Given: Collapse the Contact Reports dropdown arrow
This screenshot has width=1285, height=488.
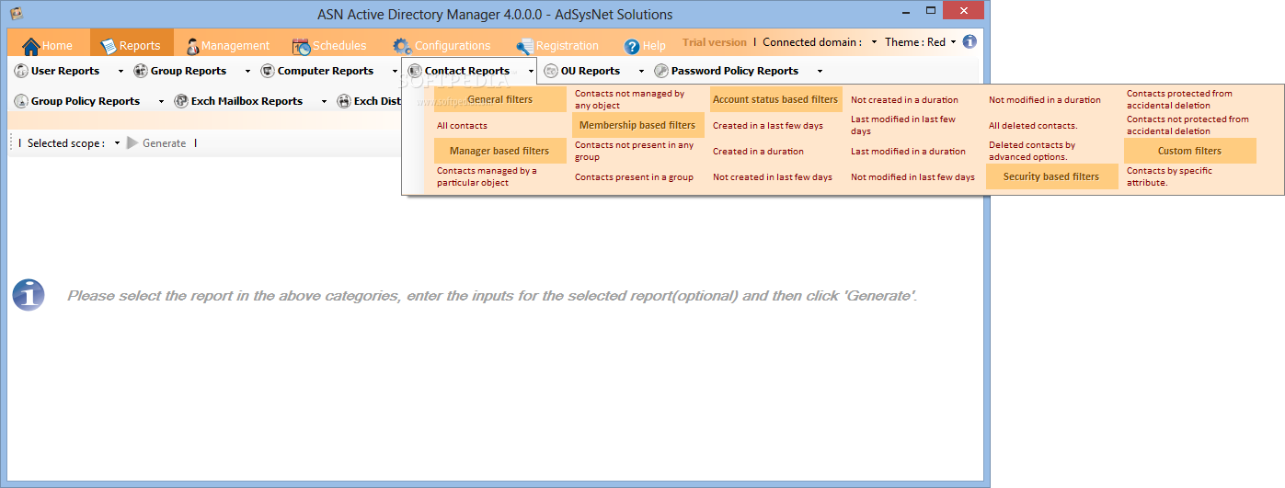Looking at the screenshot, I should tap(531, 71).
